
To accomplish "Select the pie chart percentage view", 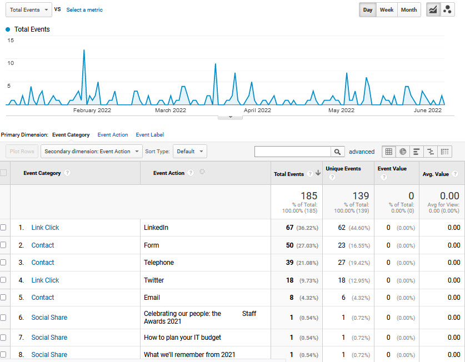I will pyautogui.click(x=403, y=152).
